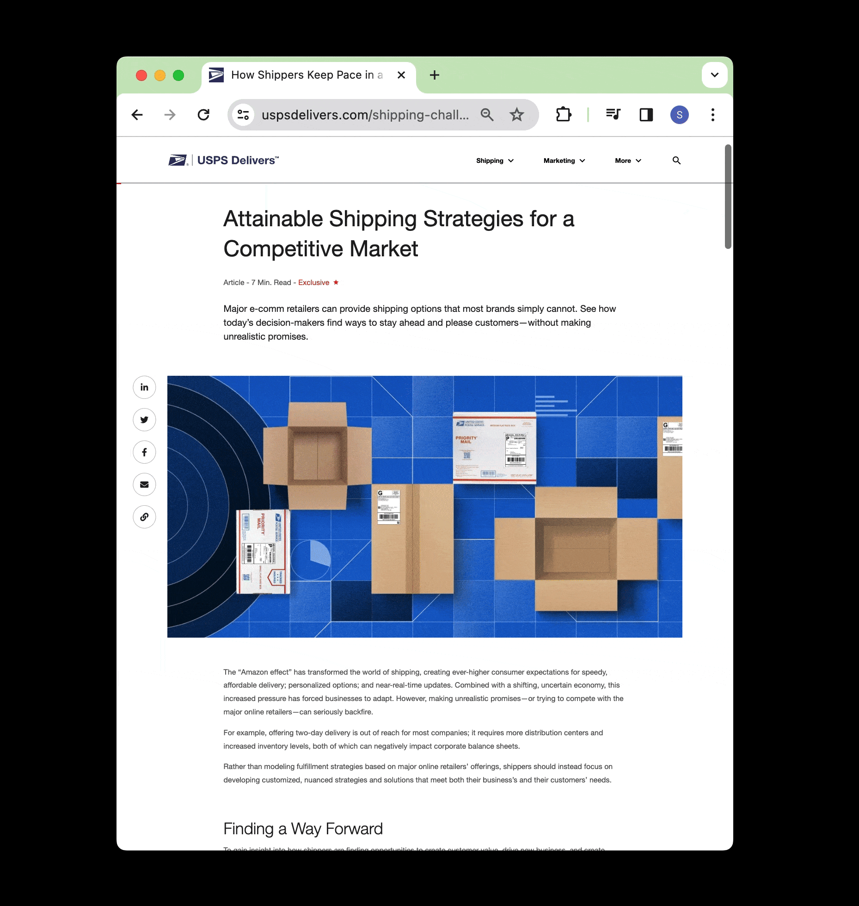Image resolution: width=859 pixels, height=906 pixels.
Task: Click the paragraph starting 'Rather than modeling'
Action: 418,773
